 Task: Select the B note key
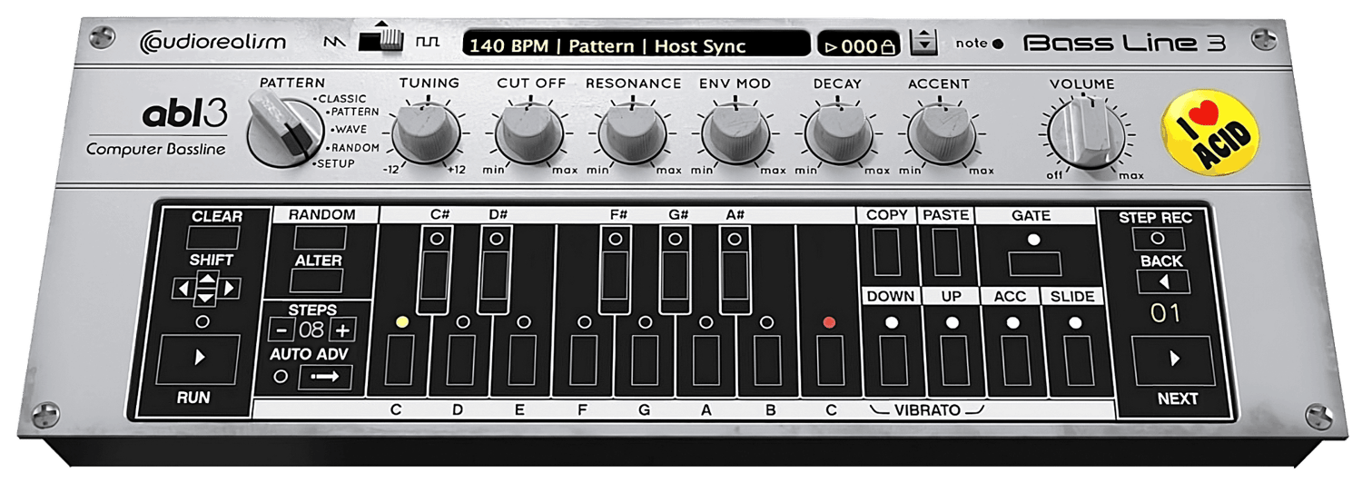(x=768, y=359)
